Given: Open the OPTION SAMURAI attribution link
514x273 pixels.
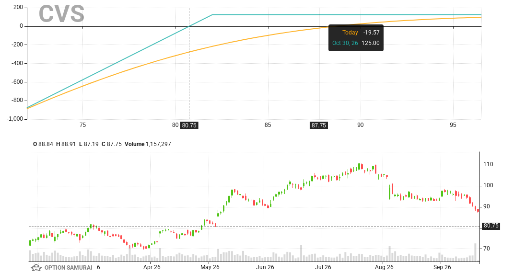Looking at the screenshot, I should [x=68, y=267].
